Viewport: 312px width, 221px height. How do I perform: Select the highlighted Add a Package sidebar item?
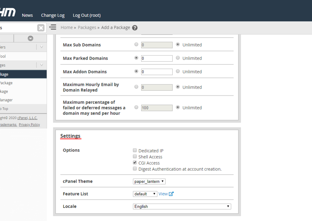23,74
